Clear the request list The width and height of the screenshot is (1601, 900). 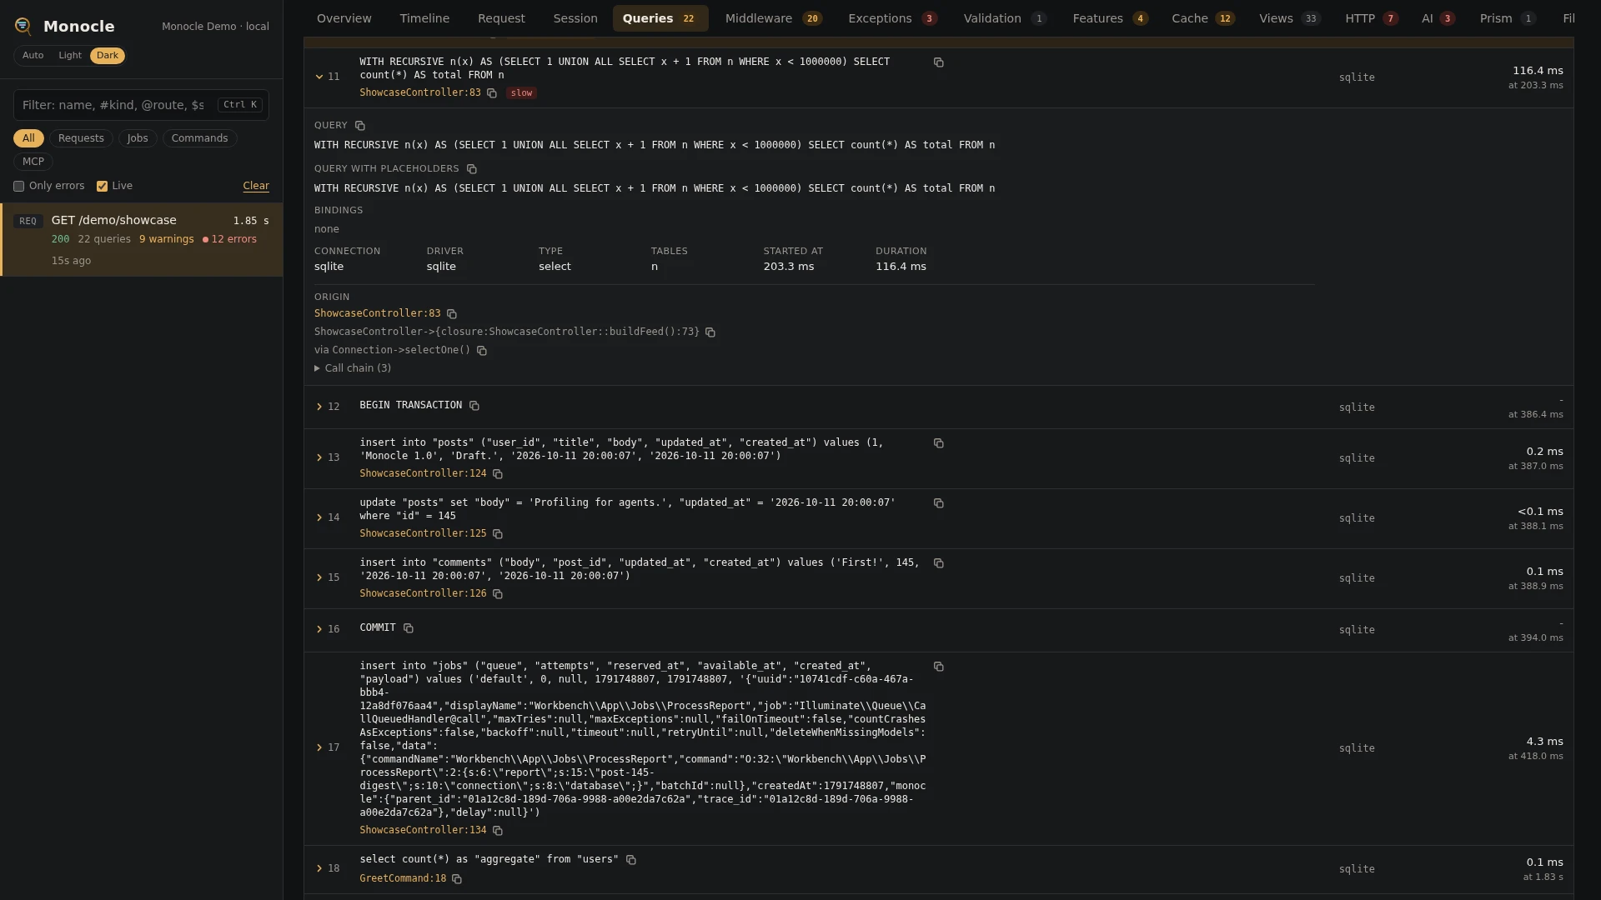point(256,187)
